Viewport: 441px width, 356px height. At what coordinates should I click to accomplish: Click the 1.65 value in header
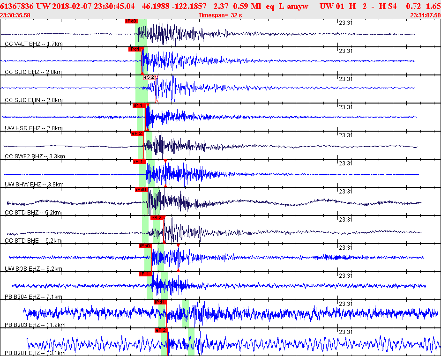pos(434,6)
